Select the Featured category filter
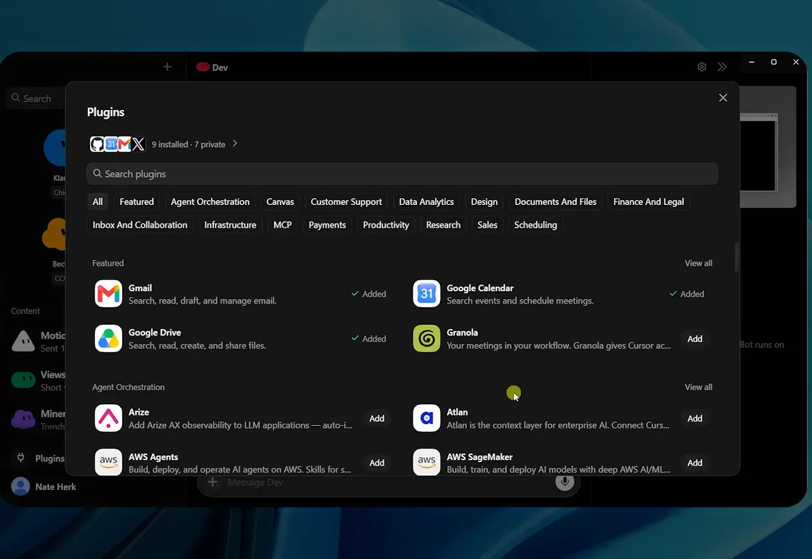The image size is (812, 559). [x=137, y=202]
